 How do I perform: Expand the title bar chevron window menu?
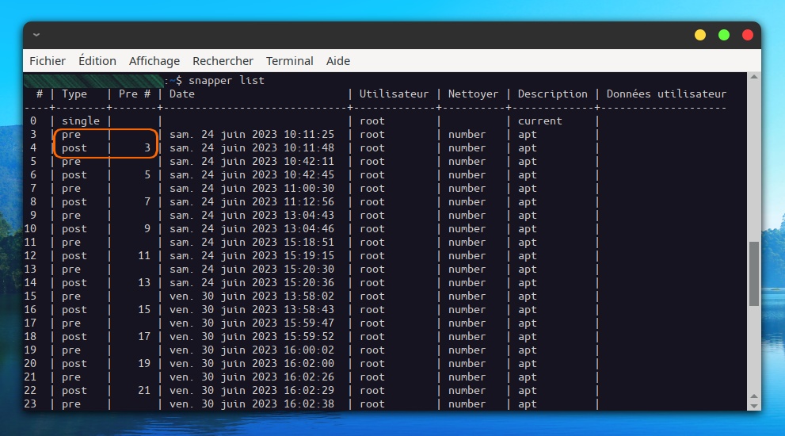[36, 35]
